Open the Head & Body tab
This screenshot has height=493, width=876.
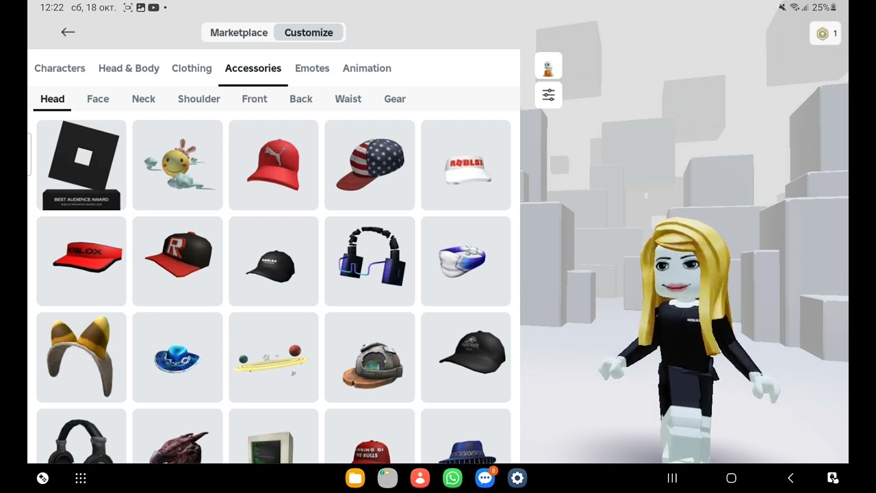pos(129,68)
